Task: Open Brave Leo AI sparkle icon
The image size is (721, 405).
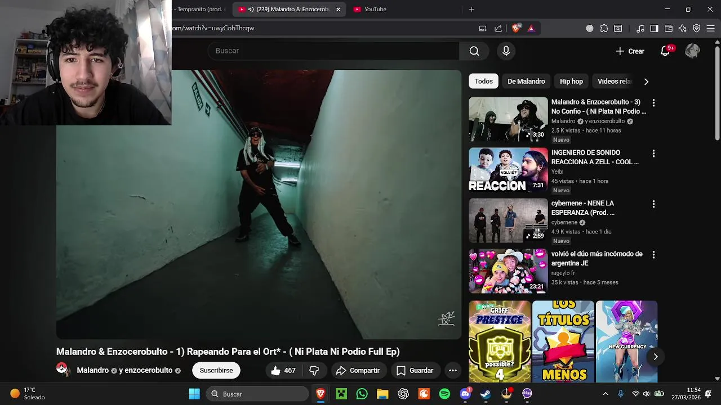Action: click(x=683, y=28)
